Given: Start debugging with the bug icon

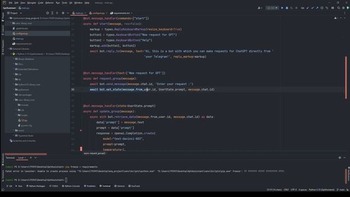Looking at the screenshot, I should click(287, 8).
